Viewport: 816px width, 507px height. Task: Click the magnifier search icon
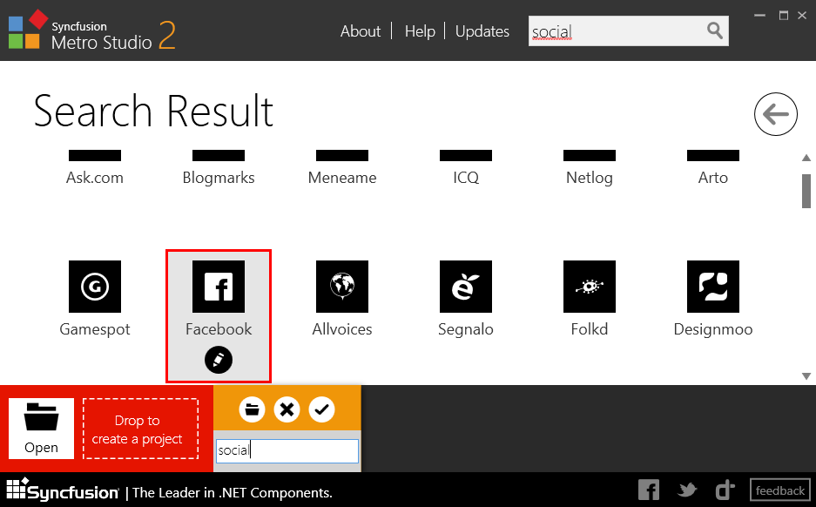click(x=715, y=30)
